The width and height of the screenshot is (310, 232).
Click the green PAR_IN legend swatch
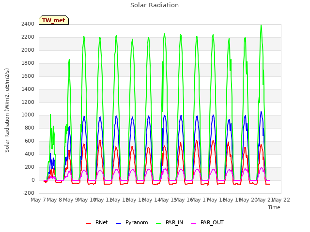tap(159, 223)
